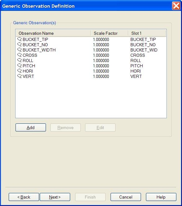Select the VERT entry in Slot 1 column
The image size is (182, 206).
136,76
